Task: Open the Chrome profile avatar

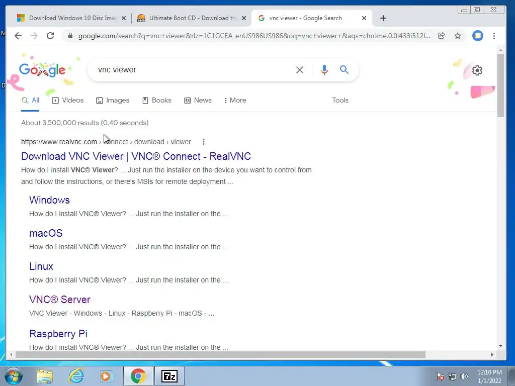Action: (x=478, y=36)
